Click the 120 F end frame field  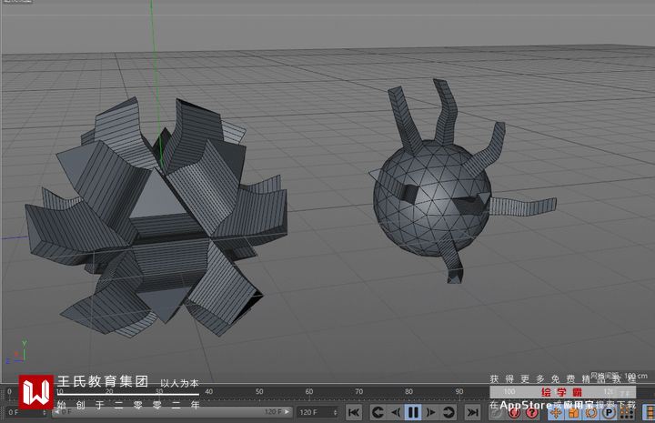317,412
